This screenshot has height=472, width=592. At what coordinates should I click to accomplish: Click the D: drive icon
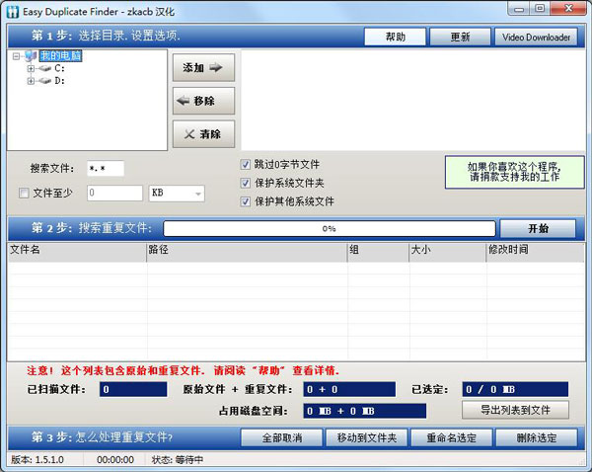coord(44,81)
